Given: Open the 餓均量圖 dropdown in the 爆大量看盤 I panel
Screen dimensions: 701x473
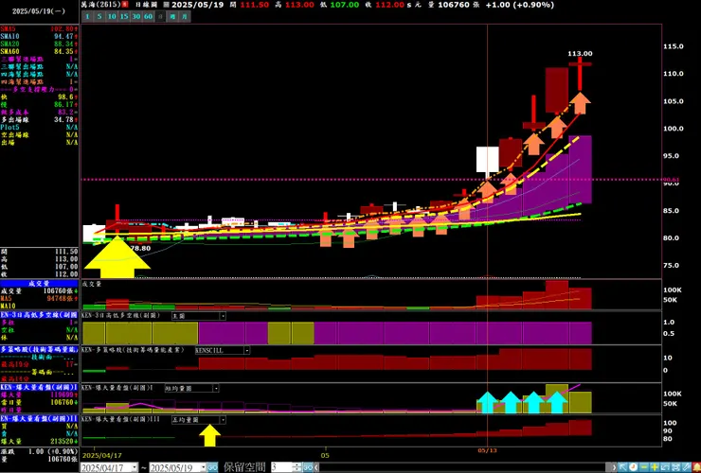Looking at the screenshot, I should 215,388.
